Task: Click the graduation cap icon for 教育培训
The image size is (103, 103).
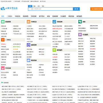Action: (x=29, y=60)
